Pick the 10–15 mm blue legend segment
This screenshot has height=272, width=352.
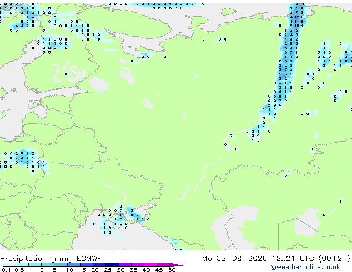pos(73,265)
